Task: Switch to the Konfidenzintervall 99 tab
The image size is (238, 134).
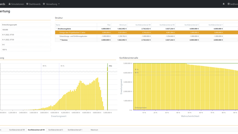Action: [x=17, y=130]
